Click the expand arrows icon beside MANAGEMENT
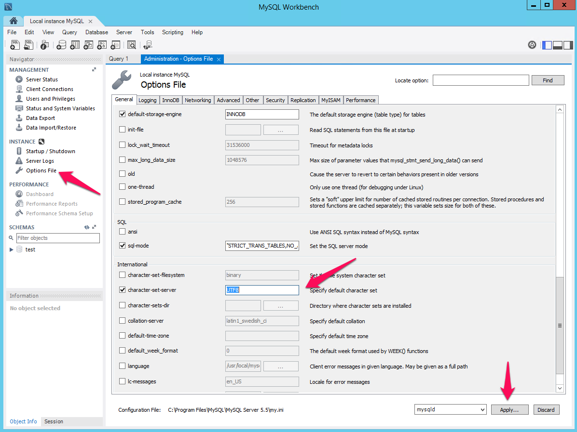 pos(94,70)
